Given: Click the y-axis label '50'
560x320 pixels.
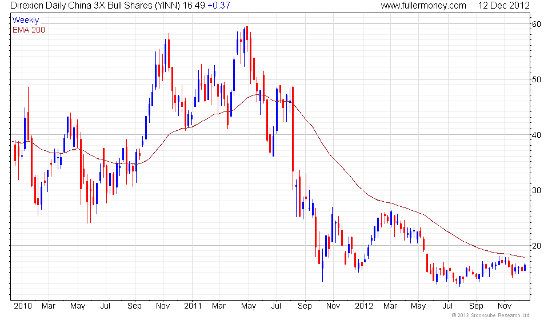Looking at the screenshot, I should click(537, 79).
